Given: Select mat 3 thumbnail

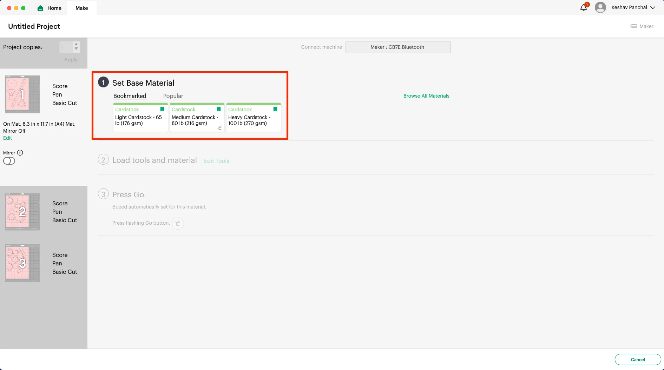Looking at the screenshot, I should pyautogui.click(x=22, y=263).
